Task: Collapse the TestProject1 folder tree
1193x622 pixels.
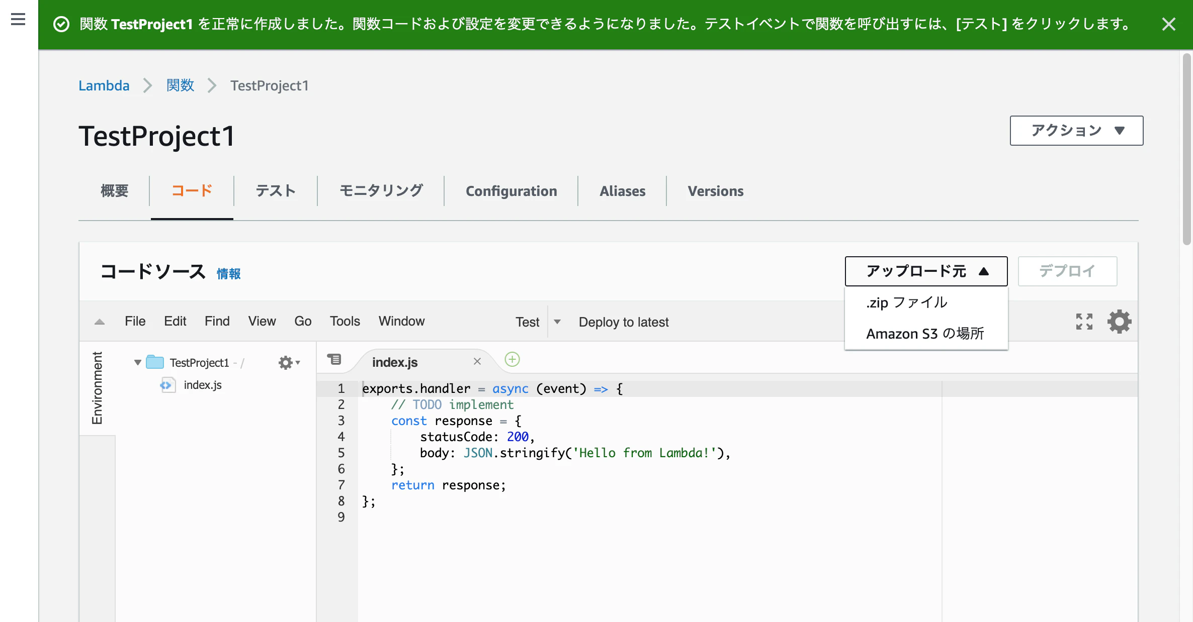Action: [x=137, y=362]
